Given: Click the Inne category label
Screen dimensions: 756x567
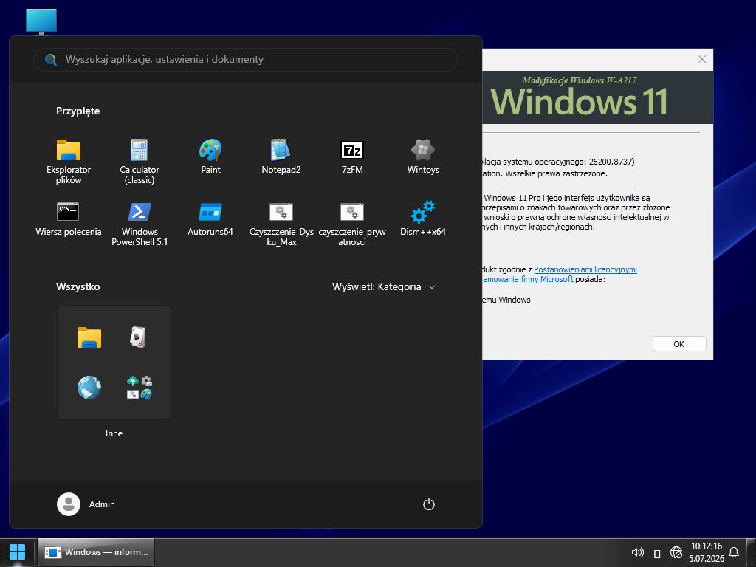Looking at the screenshot, I should point(114,433).
